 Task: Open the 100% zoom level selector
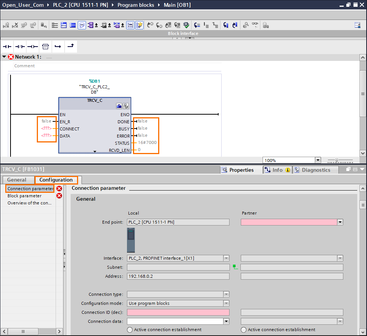(x=317, y=160)
